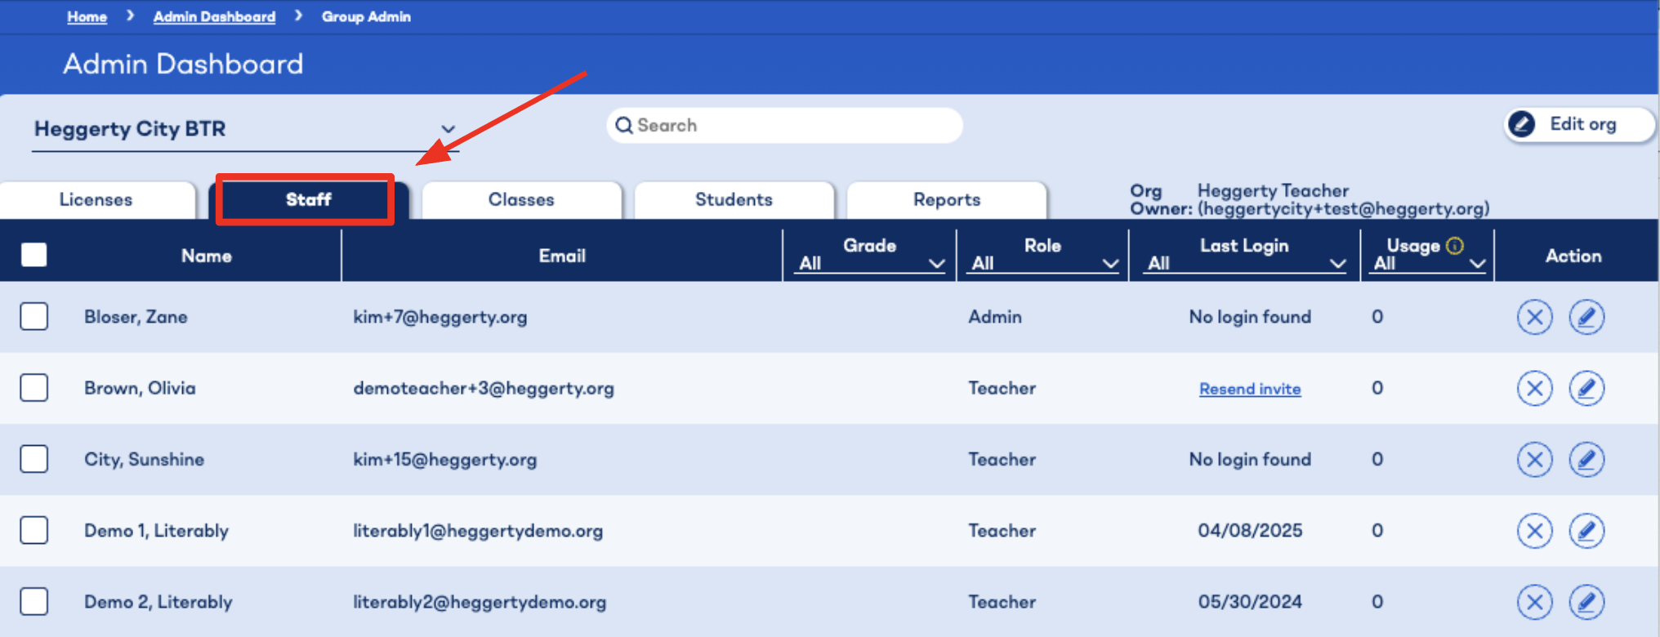The height and width of the screenshot is (637, 1660).
Task: Follow the Home breadcrumb link
Action: (x=87, y=16)
